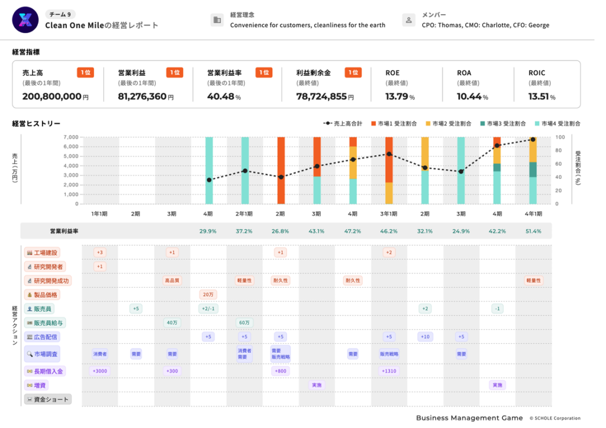The height and width of the screenshot is (428, 606).
Task: Toggle 市場4 受注割合 legend entry
Action: point(557,124)
